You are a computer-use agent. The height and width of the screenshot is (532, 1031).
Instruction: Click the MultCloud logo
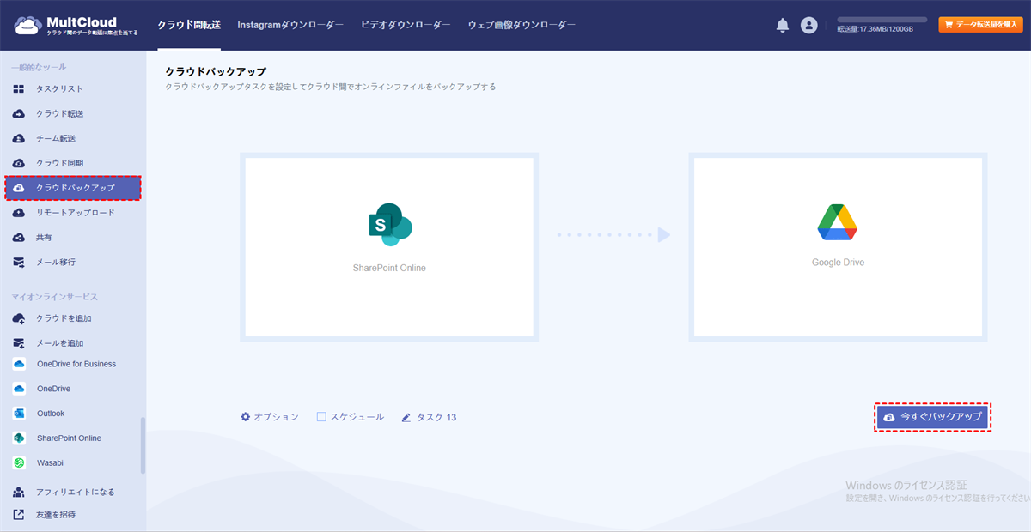(76, 26)
